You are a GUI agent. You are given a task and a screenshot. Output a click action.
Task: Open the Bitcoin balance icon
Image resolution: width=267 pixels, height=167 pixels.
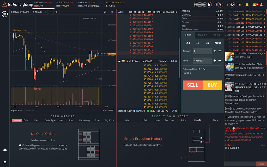(x=209, y=5)
